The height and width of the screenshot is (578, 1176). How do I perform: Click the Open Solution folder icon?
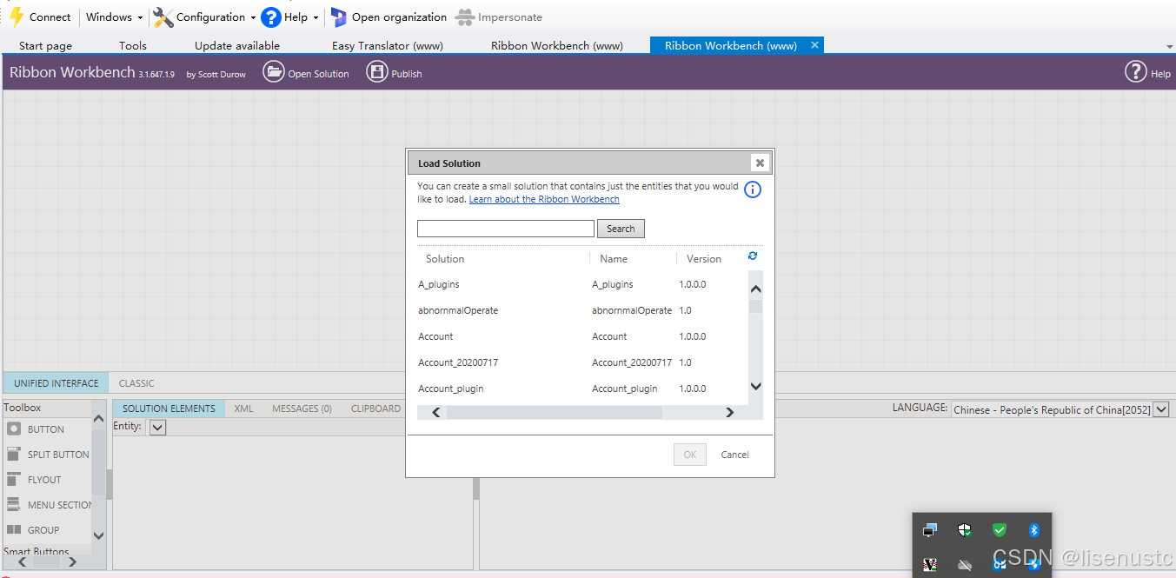274,72
